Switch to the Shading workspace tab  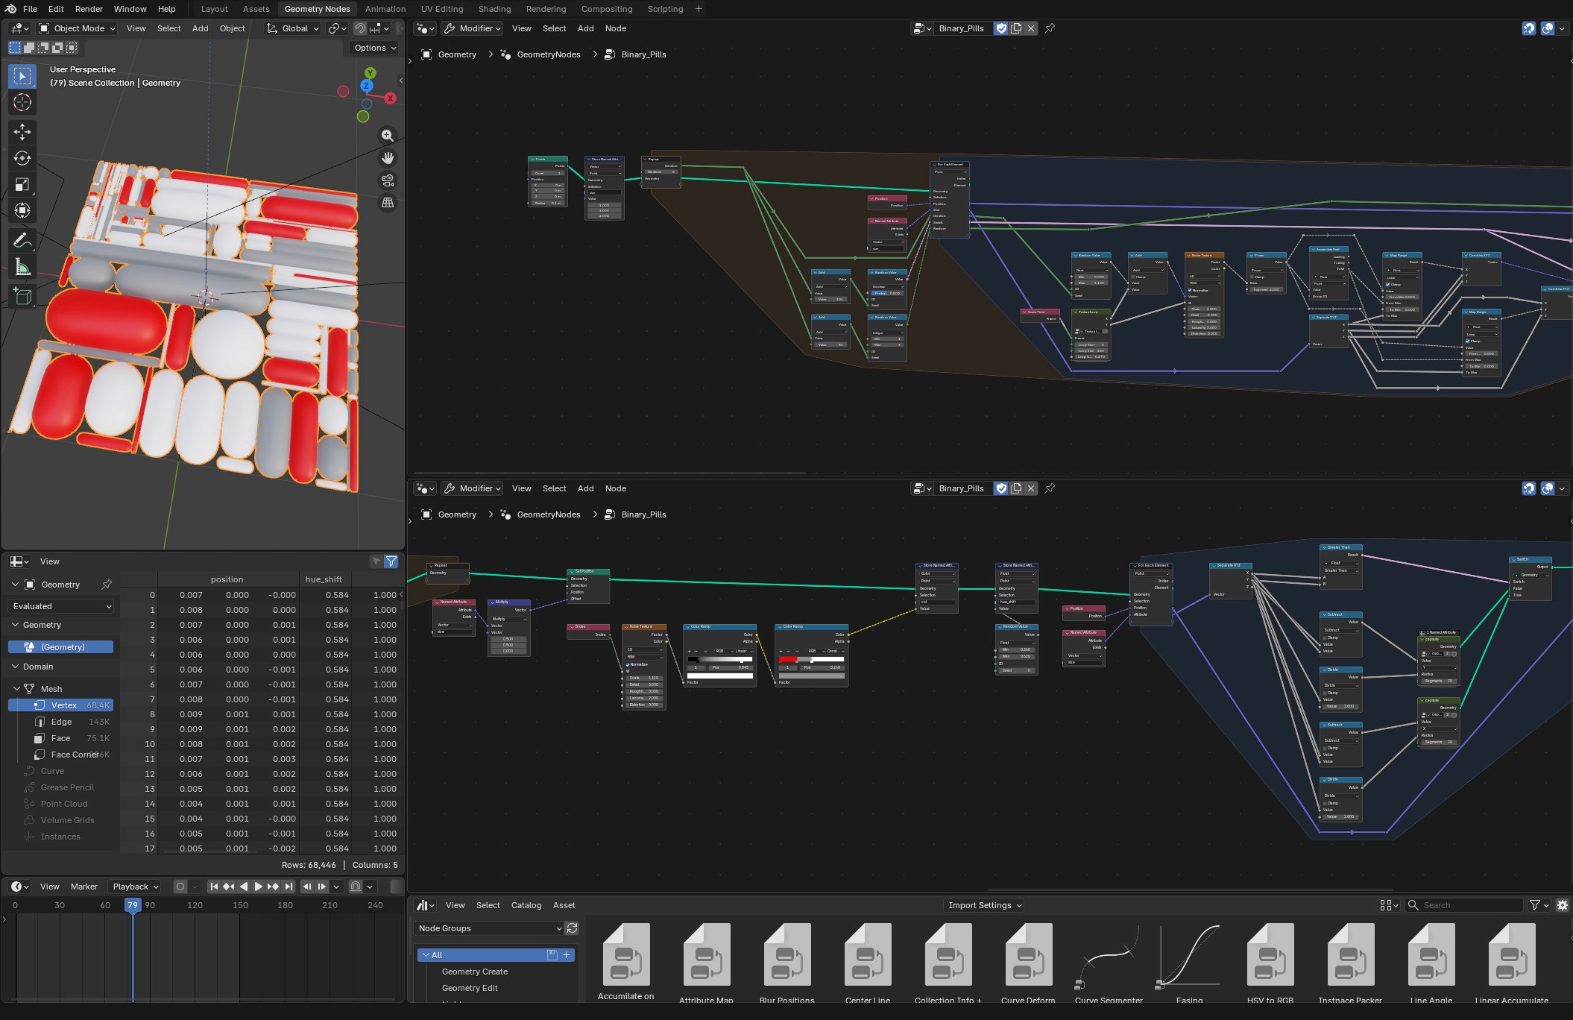point(494,9)
